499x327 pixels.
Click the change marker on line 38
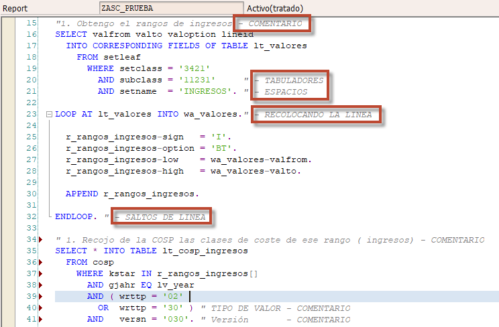click(41, 285)
